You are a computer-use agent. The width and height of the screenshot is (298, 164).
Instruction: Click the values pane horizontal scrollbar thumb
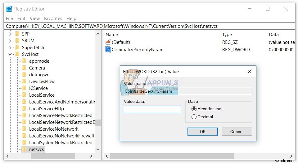172,156
